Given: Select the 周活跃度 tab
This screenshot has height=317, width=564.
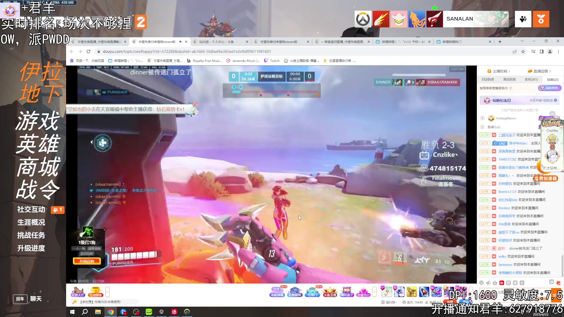Looking at the screenshot, I should coord(509,79).
